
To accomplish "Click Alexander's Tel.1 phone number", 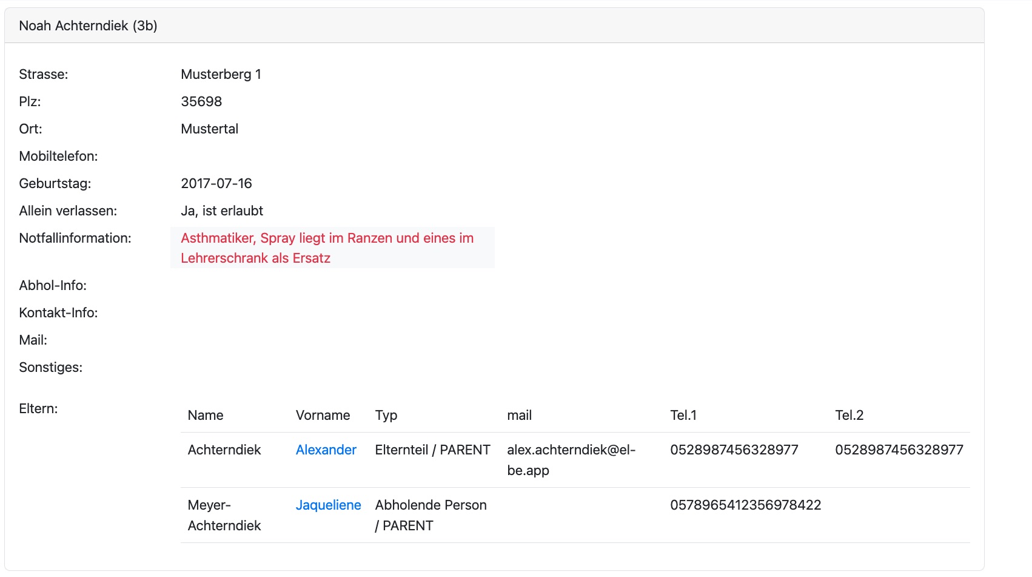I will (x=734, y=450).
